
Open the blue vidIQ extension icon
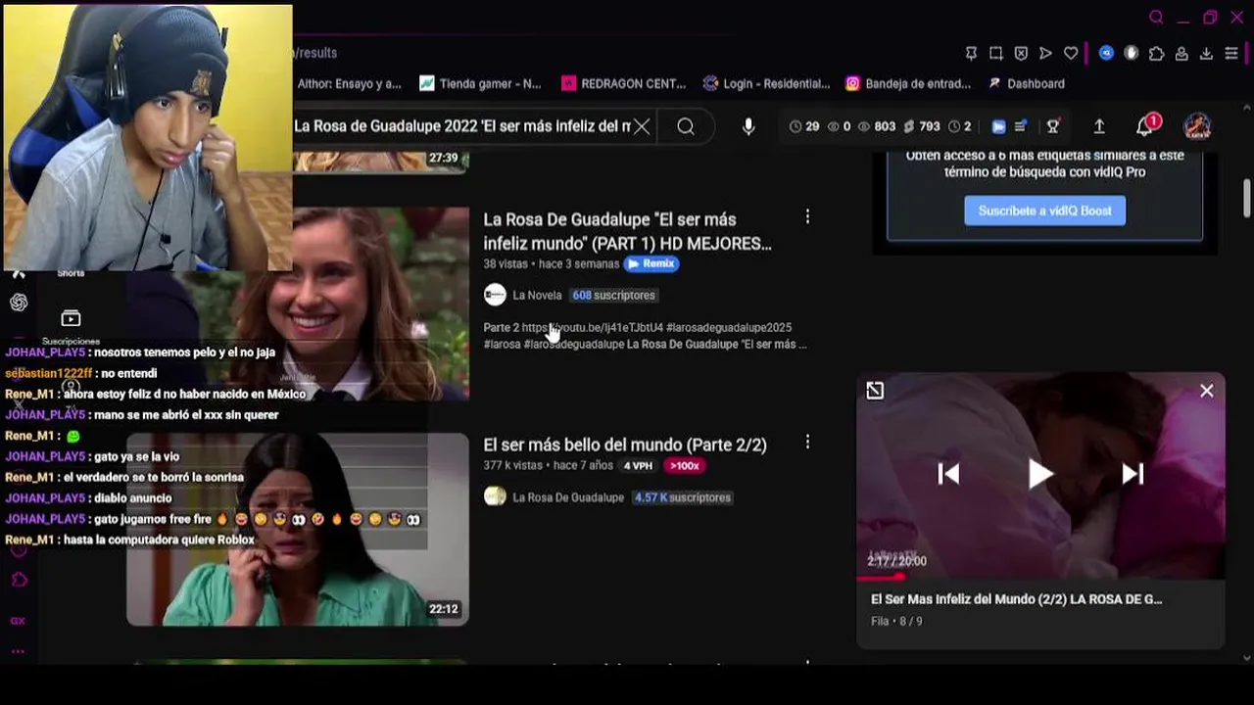click(1106, 53)
